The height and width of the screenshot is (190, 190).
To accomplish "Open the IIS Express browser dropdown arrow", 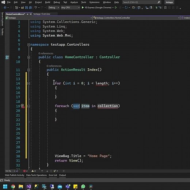I will pyautogui.click(x=113, y=8).
